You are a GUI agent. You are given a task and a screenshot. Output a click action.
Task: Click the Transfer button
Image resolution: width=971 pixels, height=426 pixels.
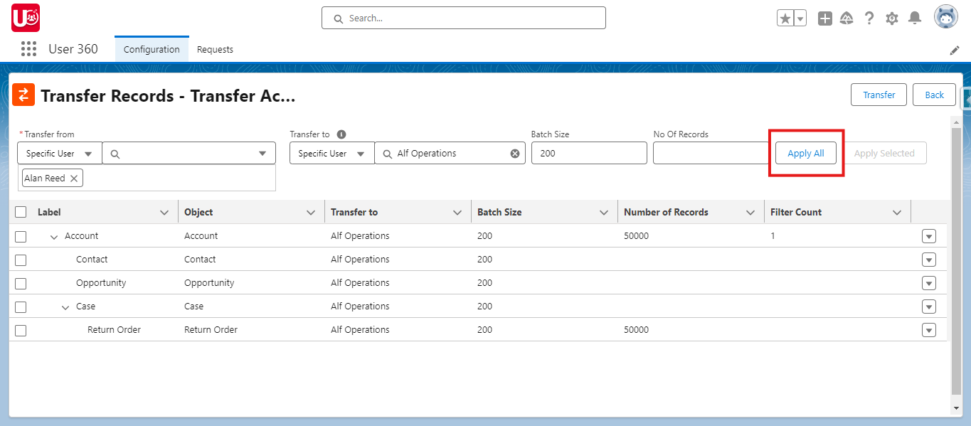click(879, 95)
